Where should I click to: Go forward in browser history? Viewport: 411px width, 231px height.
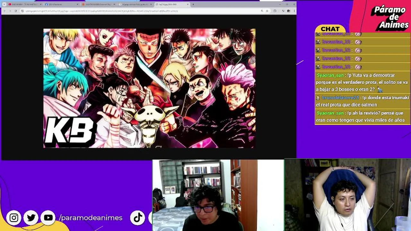pos(10,11)
